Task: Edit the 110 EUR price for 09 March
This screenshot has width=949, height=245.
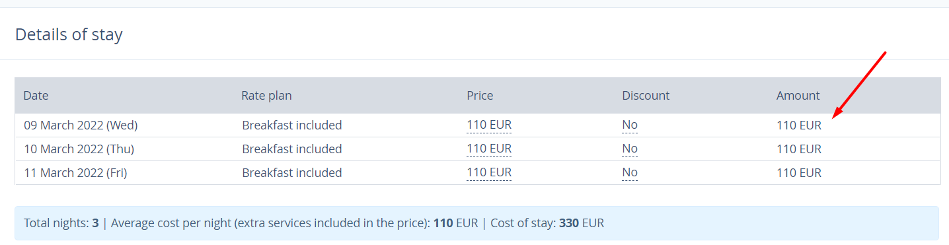Action: pos(489,125)
